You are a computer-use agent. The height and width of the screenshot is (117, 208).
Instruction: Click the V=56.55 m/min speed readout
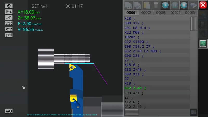(x=30, y=30)
